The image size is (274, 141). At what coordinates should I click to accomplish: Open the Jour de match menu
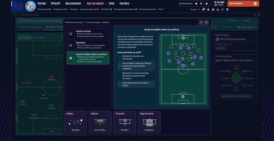pyautogui.click(x=96, y=3)
